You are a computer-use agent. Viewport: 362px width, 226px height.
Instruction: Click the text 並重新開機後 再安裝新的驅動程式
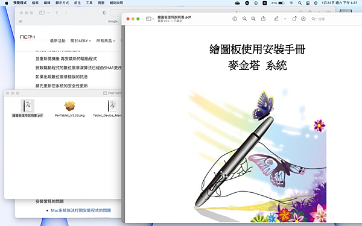pyautogui.click(x=66, y=59)
